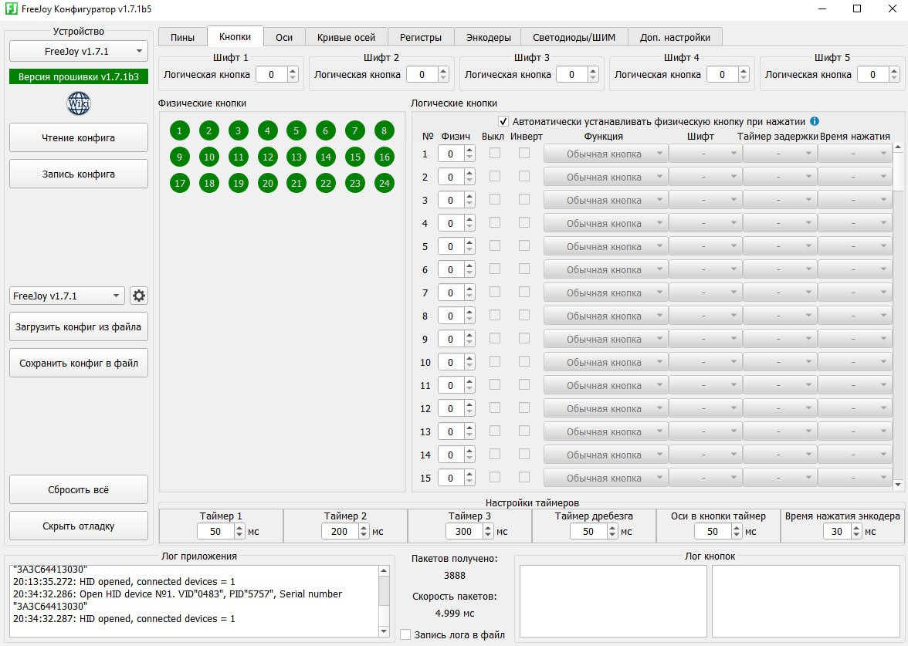
Task: Open delay timer dropdown for logical button 3
Action: (780, 201)
